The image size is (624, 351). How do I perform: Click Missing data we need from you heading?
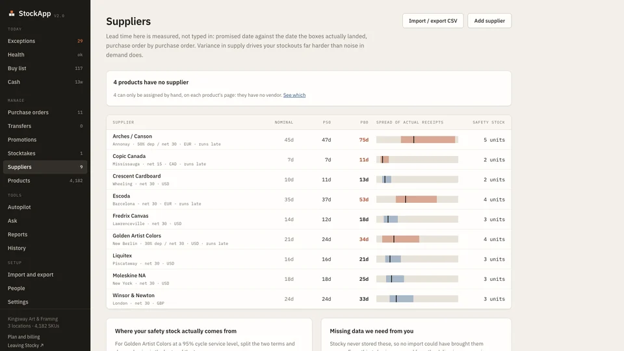click(371, 331)
